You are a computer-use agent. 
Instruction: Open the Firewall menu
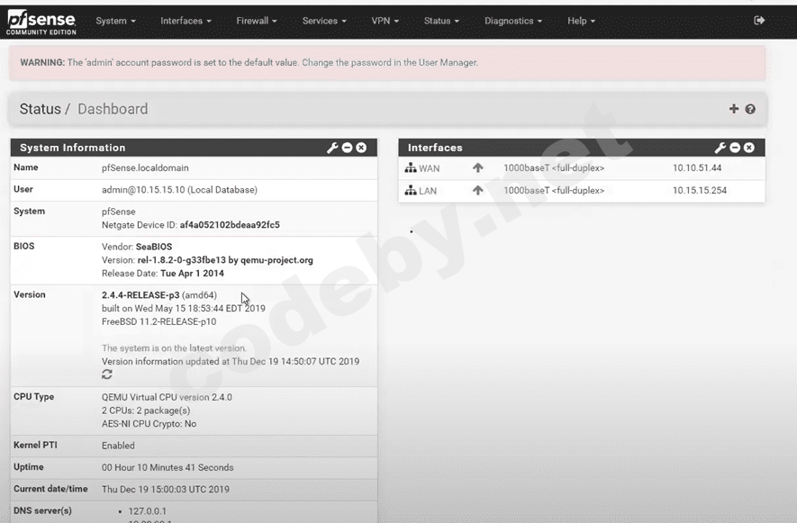[x=256, y=21]
